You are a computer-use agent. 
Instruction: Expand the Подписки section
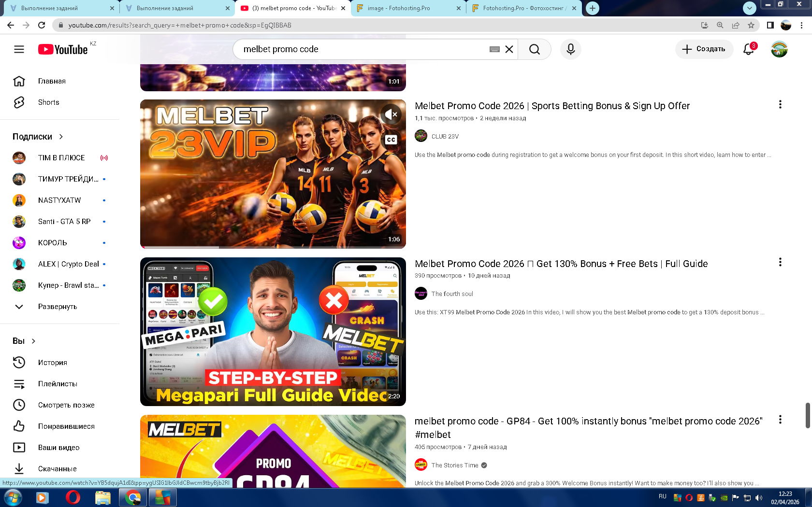pyautogui.click(x=38, y=137)
